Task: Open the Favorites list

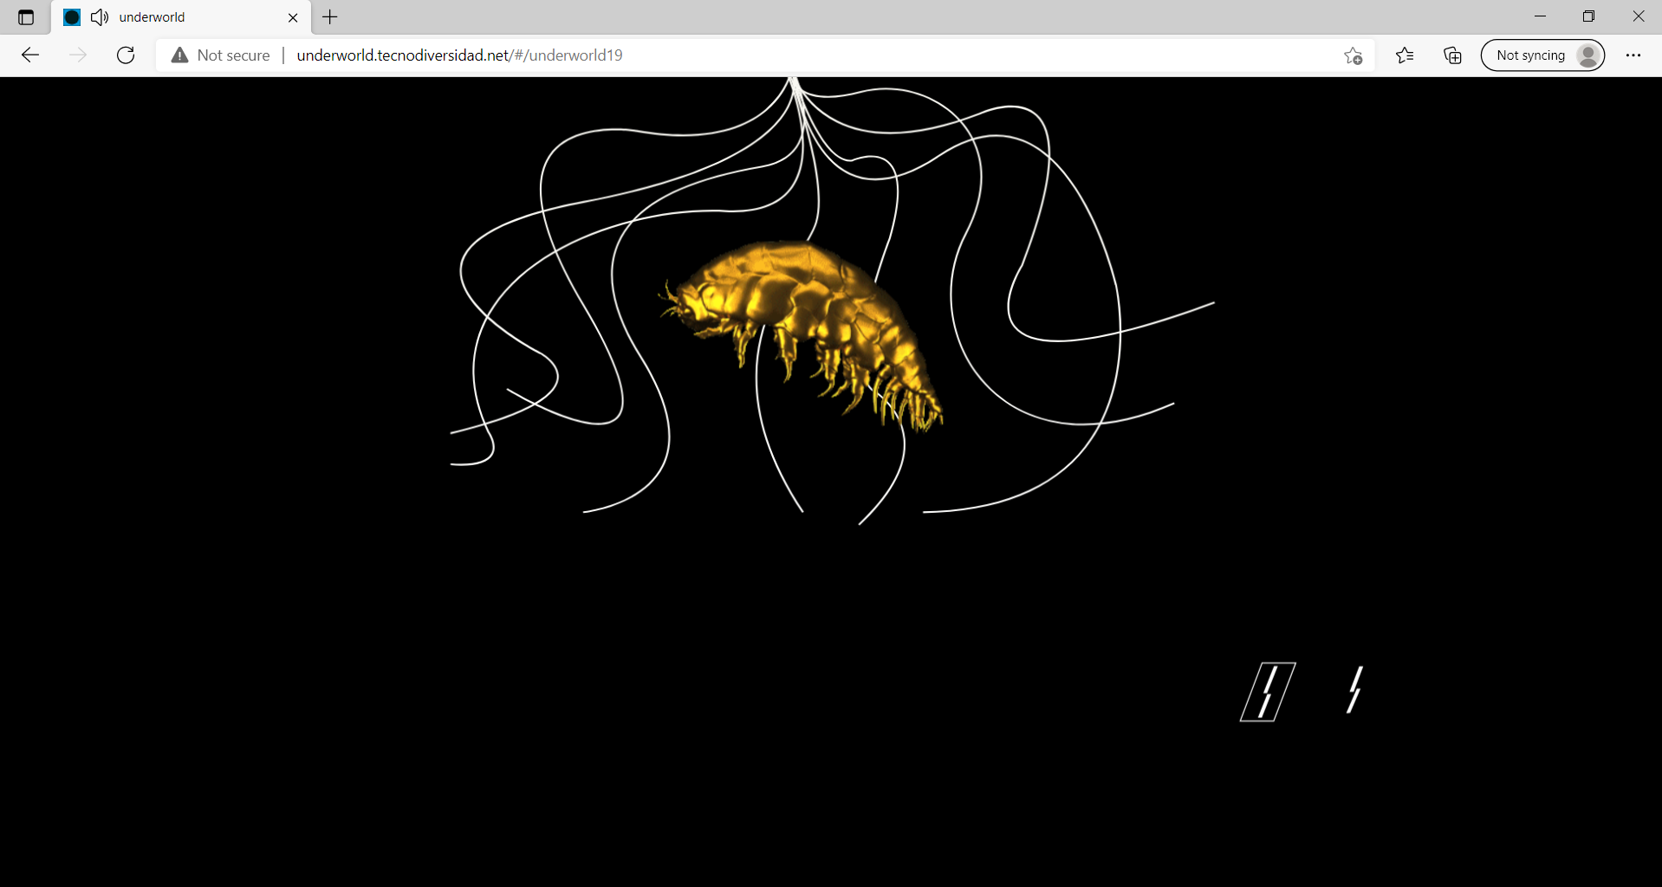Action: click(x=1405, y=55)
